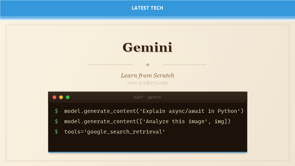Viewport: 295px width, 166px height.
Task: Click the red close dot on terminal
Action: click(x=54, y=97)
